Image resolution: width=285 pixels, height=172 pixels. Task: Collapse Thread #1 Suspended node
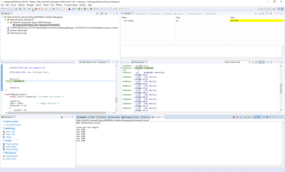[x=8, y=22]
